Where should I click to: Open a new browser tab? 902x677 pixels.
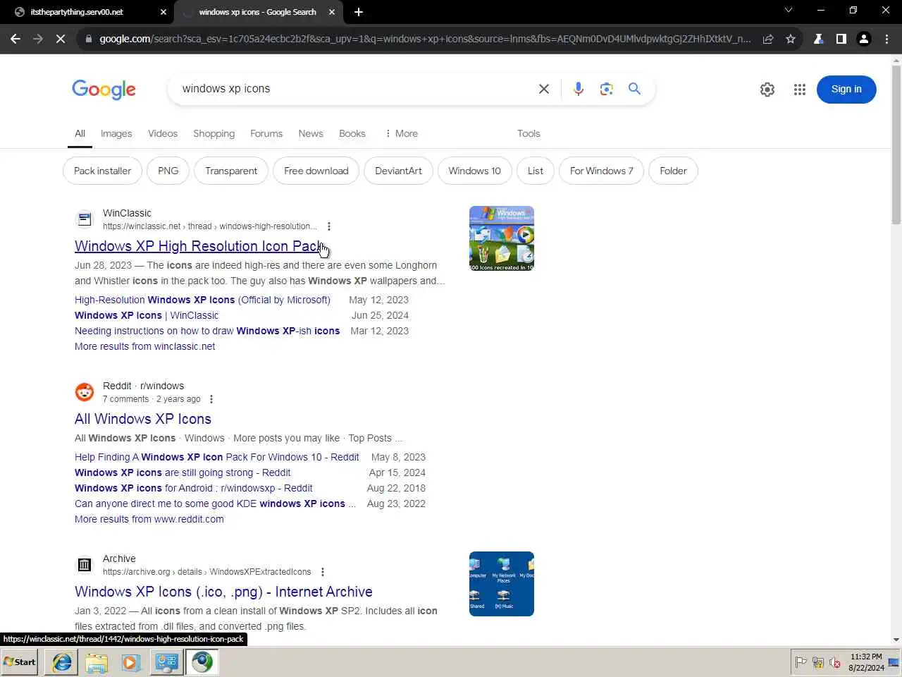(359, 12)
